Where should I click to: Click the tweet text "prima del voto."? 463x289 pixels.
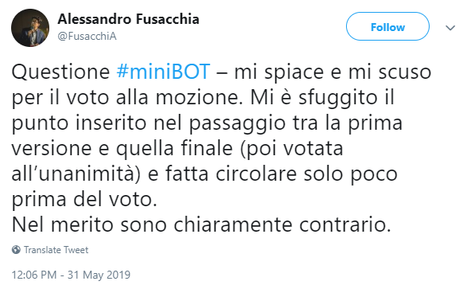[x=84, y=200]
